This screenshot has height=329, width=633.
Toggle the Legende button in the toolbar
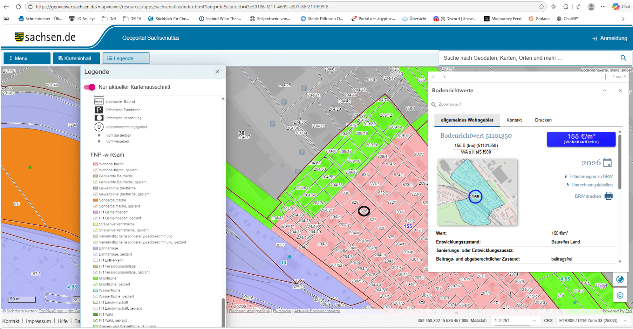click(x=126, y=58)
